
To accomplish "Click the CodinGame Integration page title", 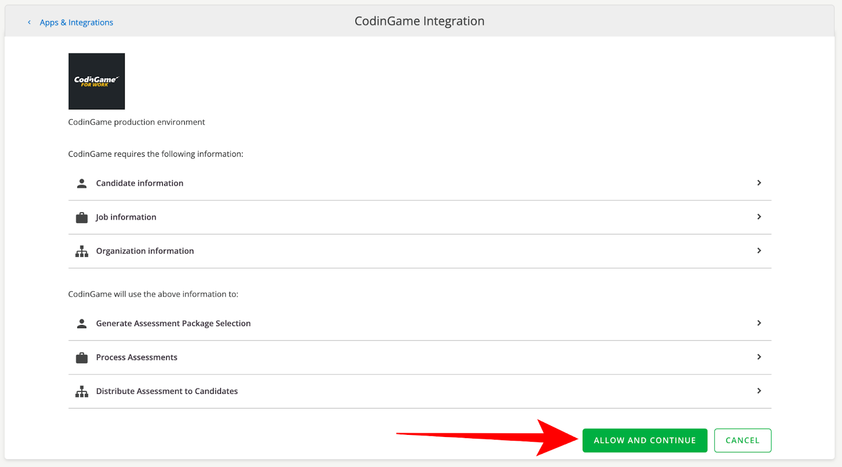I will pyautogui.click(x=419, y=21).
